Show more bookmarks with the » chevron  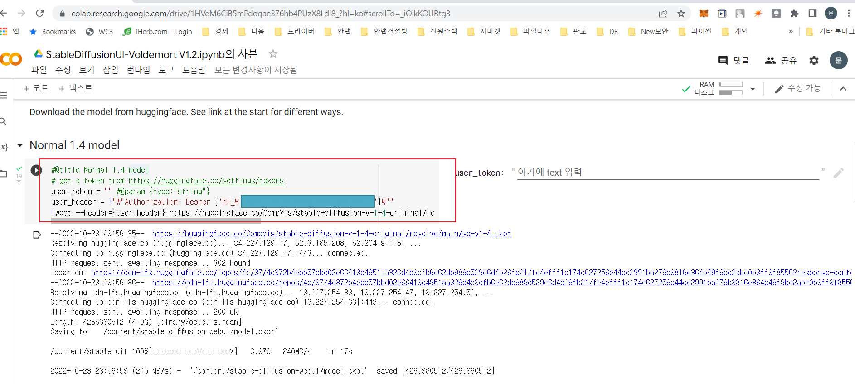791,31
